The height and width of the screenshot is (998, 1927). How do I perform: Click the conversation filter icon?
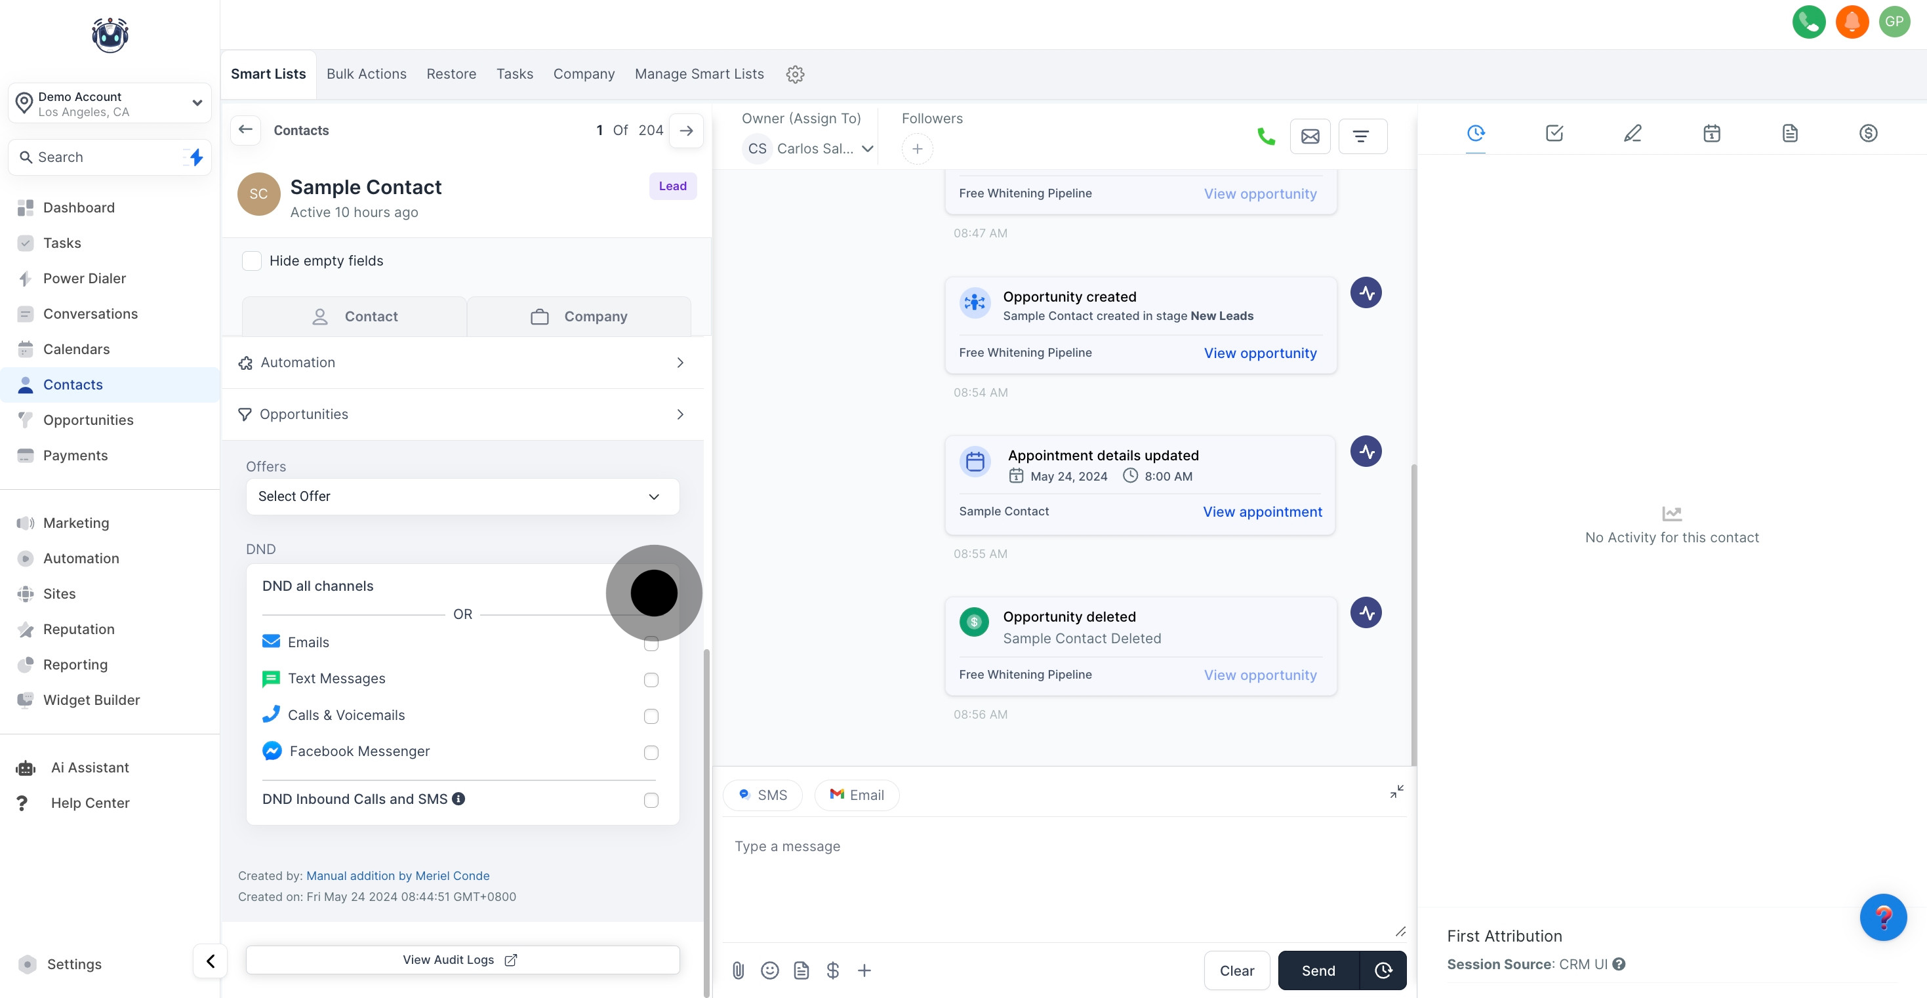pyautogui.click(x=1362, y=136)
